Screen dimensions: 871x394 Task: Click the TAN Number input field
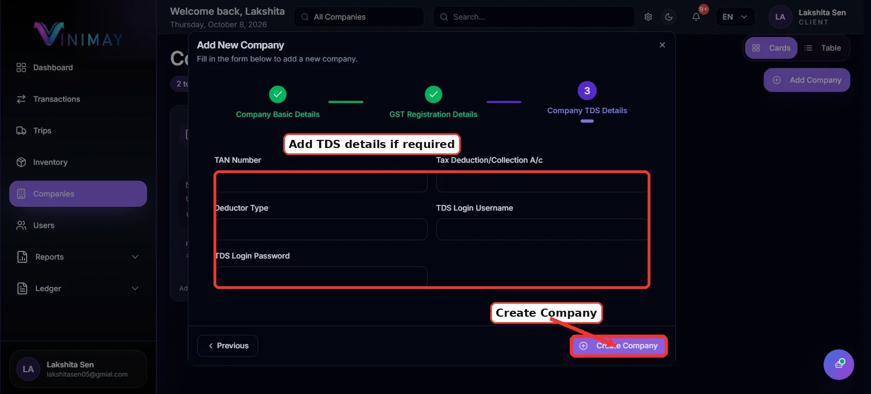321,181
